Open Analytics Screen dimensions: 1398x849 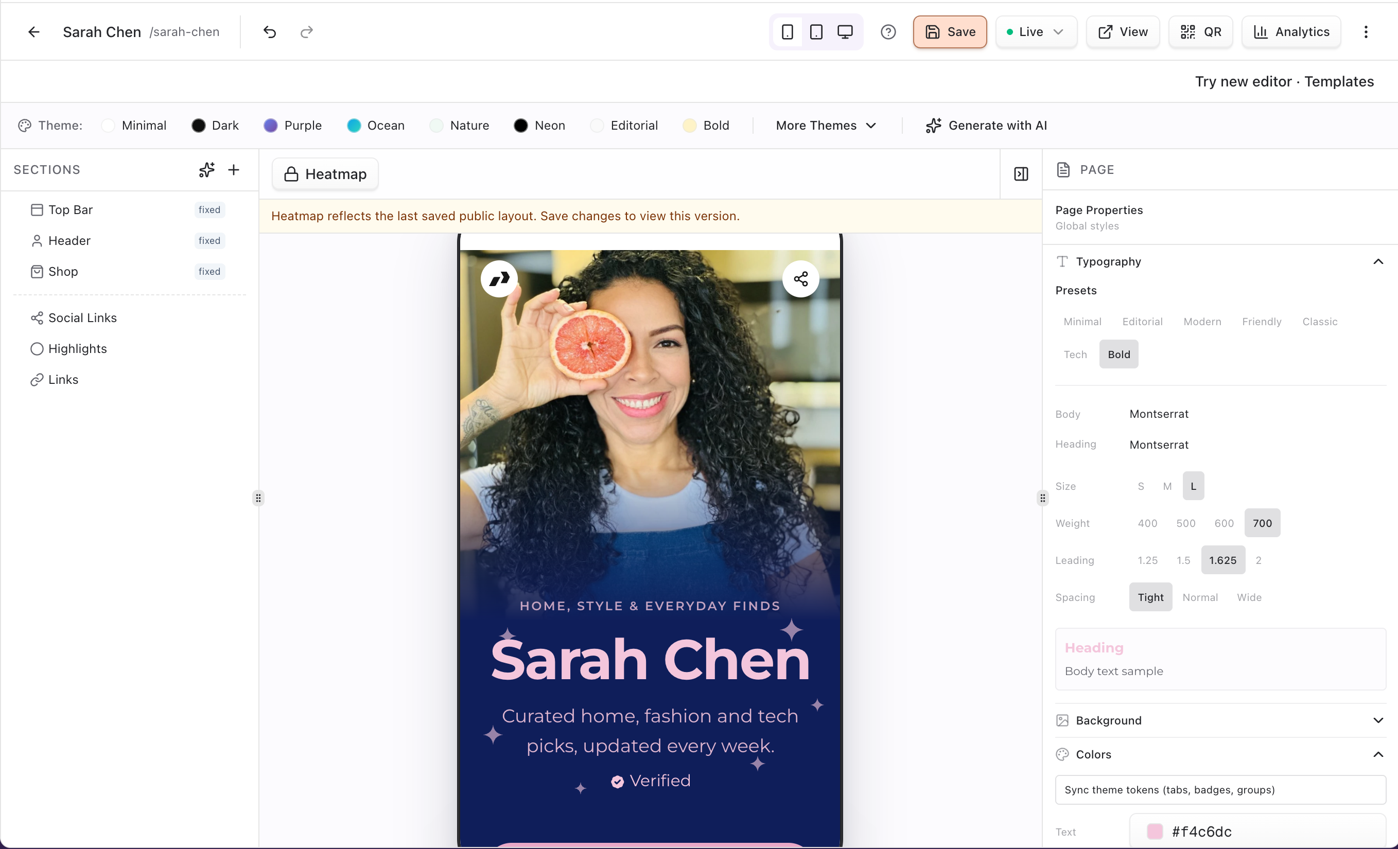[x=1291, y=32]
